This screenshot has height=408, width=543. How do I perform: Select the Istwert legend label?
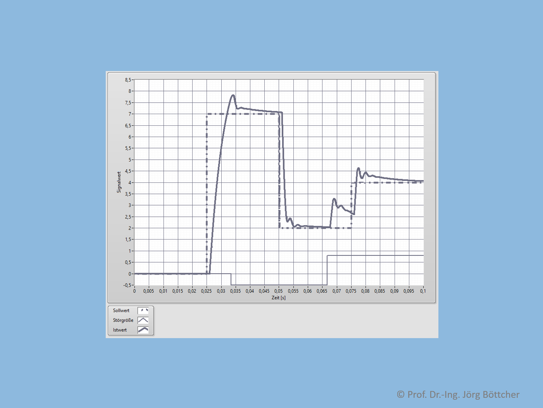[120, 330]
